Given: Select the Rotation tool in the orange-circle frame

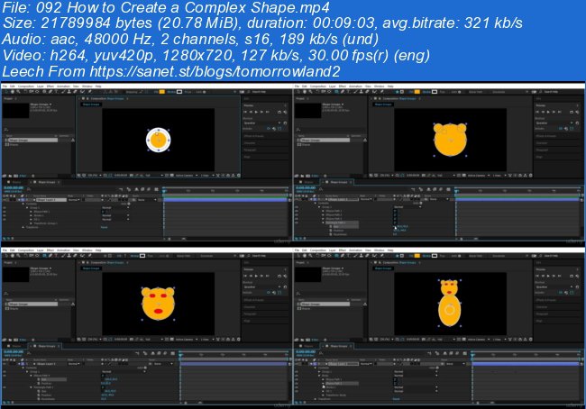Looking at the screenshot, I should [25, 92].
